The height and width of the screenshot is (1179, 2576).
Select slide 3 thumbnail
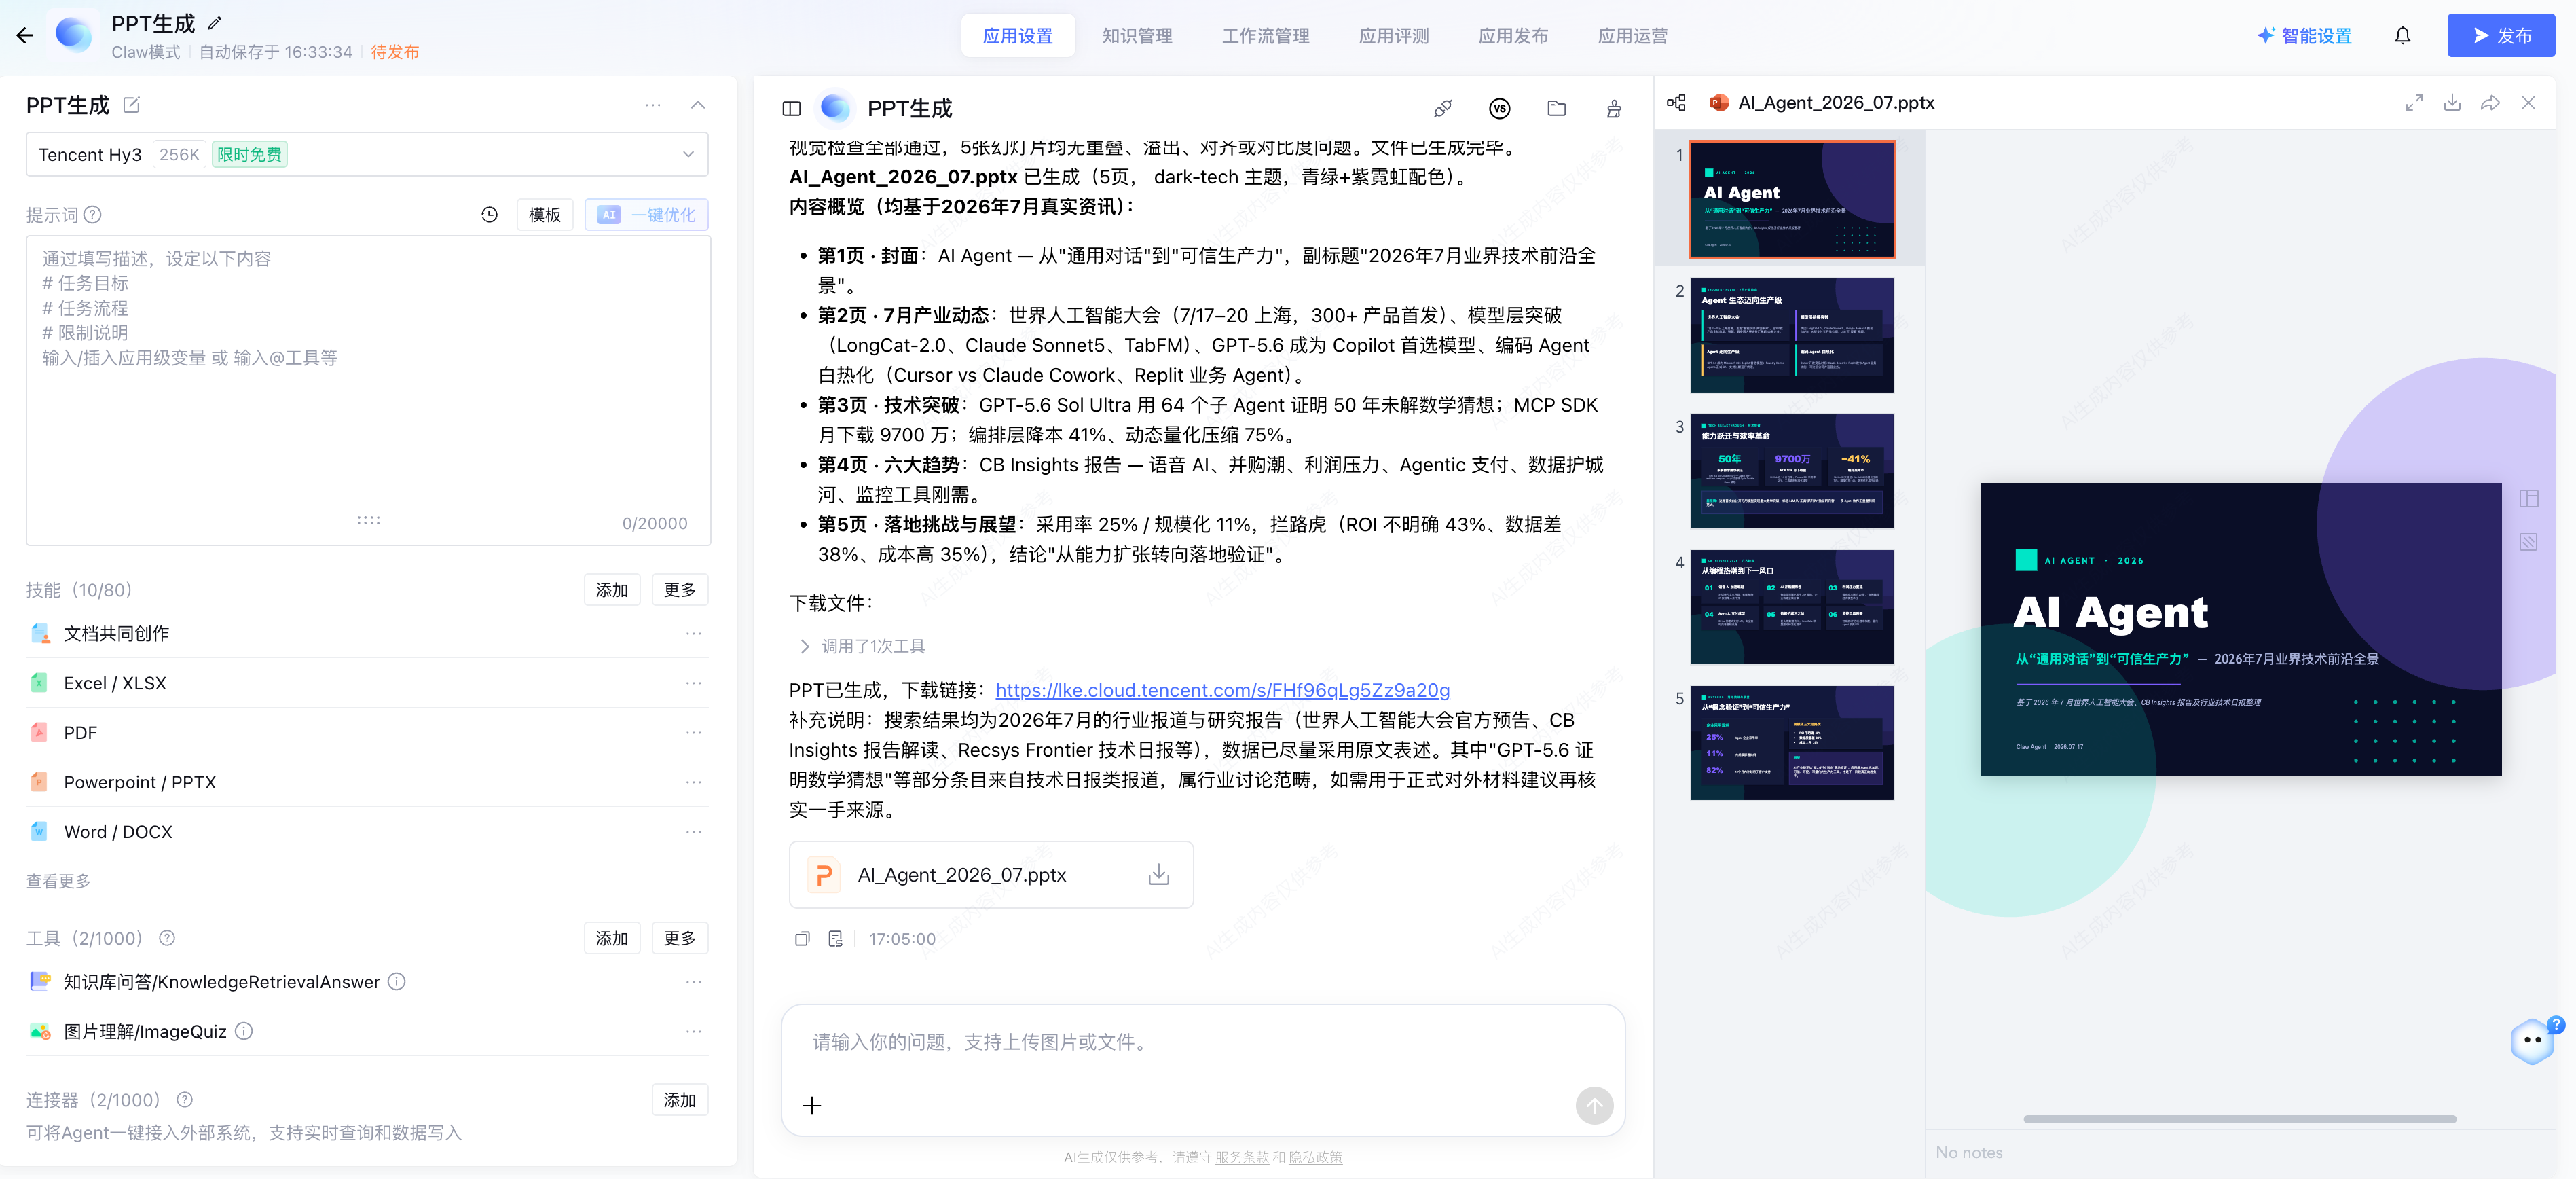point(1792,471)
